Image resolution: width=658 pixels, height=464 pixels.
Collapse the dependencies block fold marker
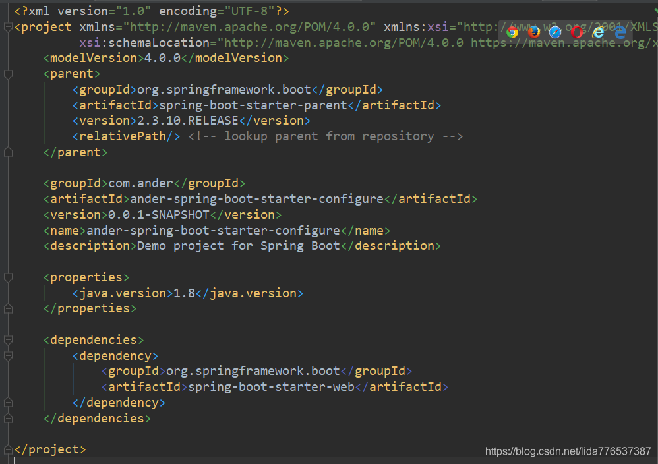[7, 340]
